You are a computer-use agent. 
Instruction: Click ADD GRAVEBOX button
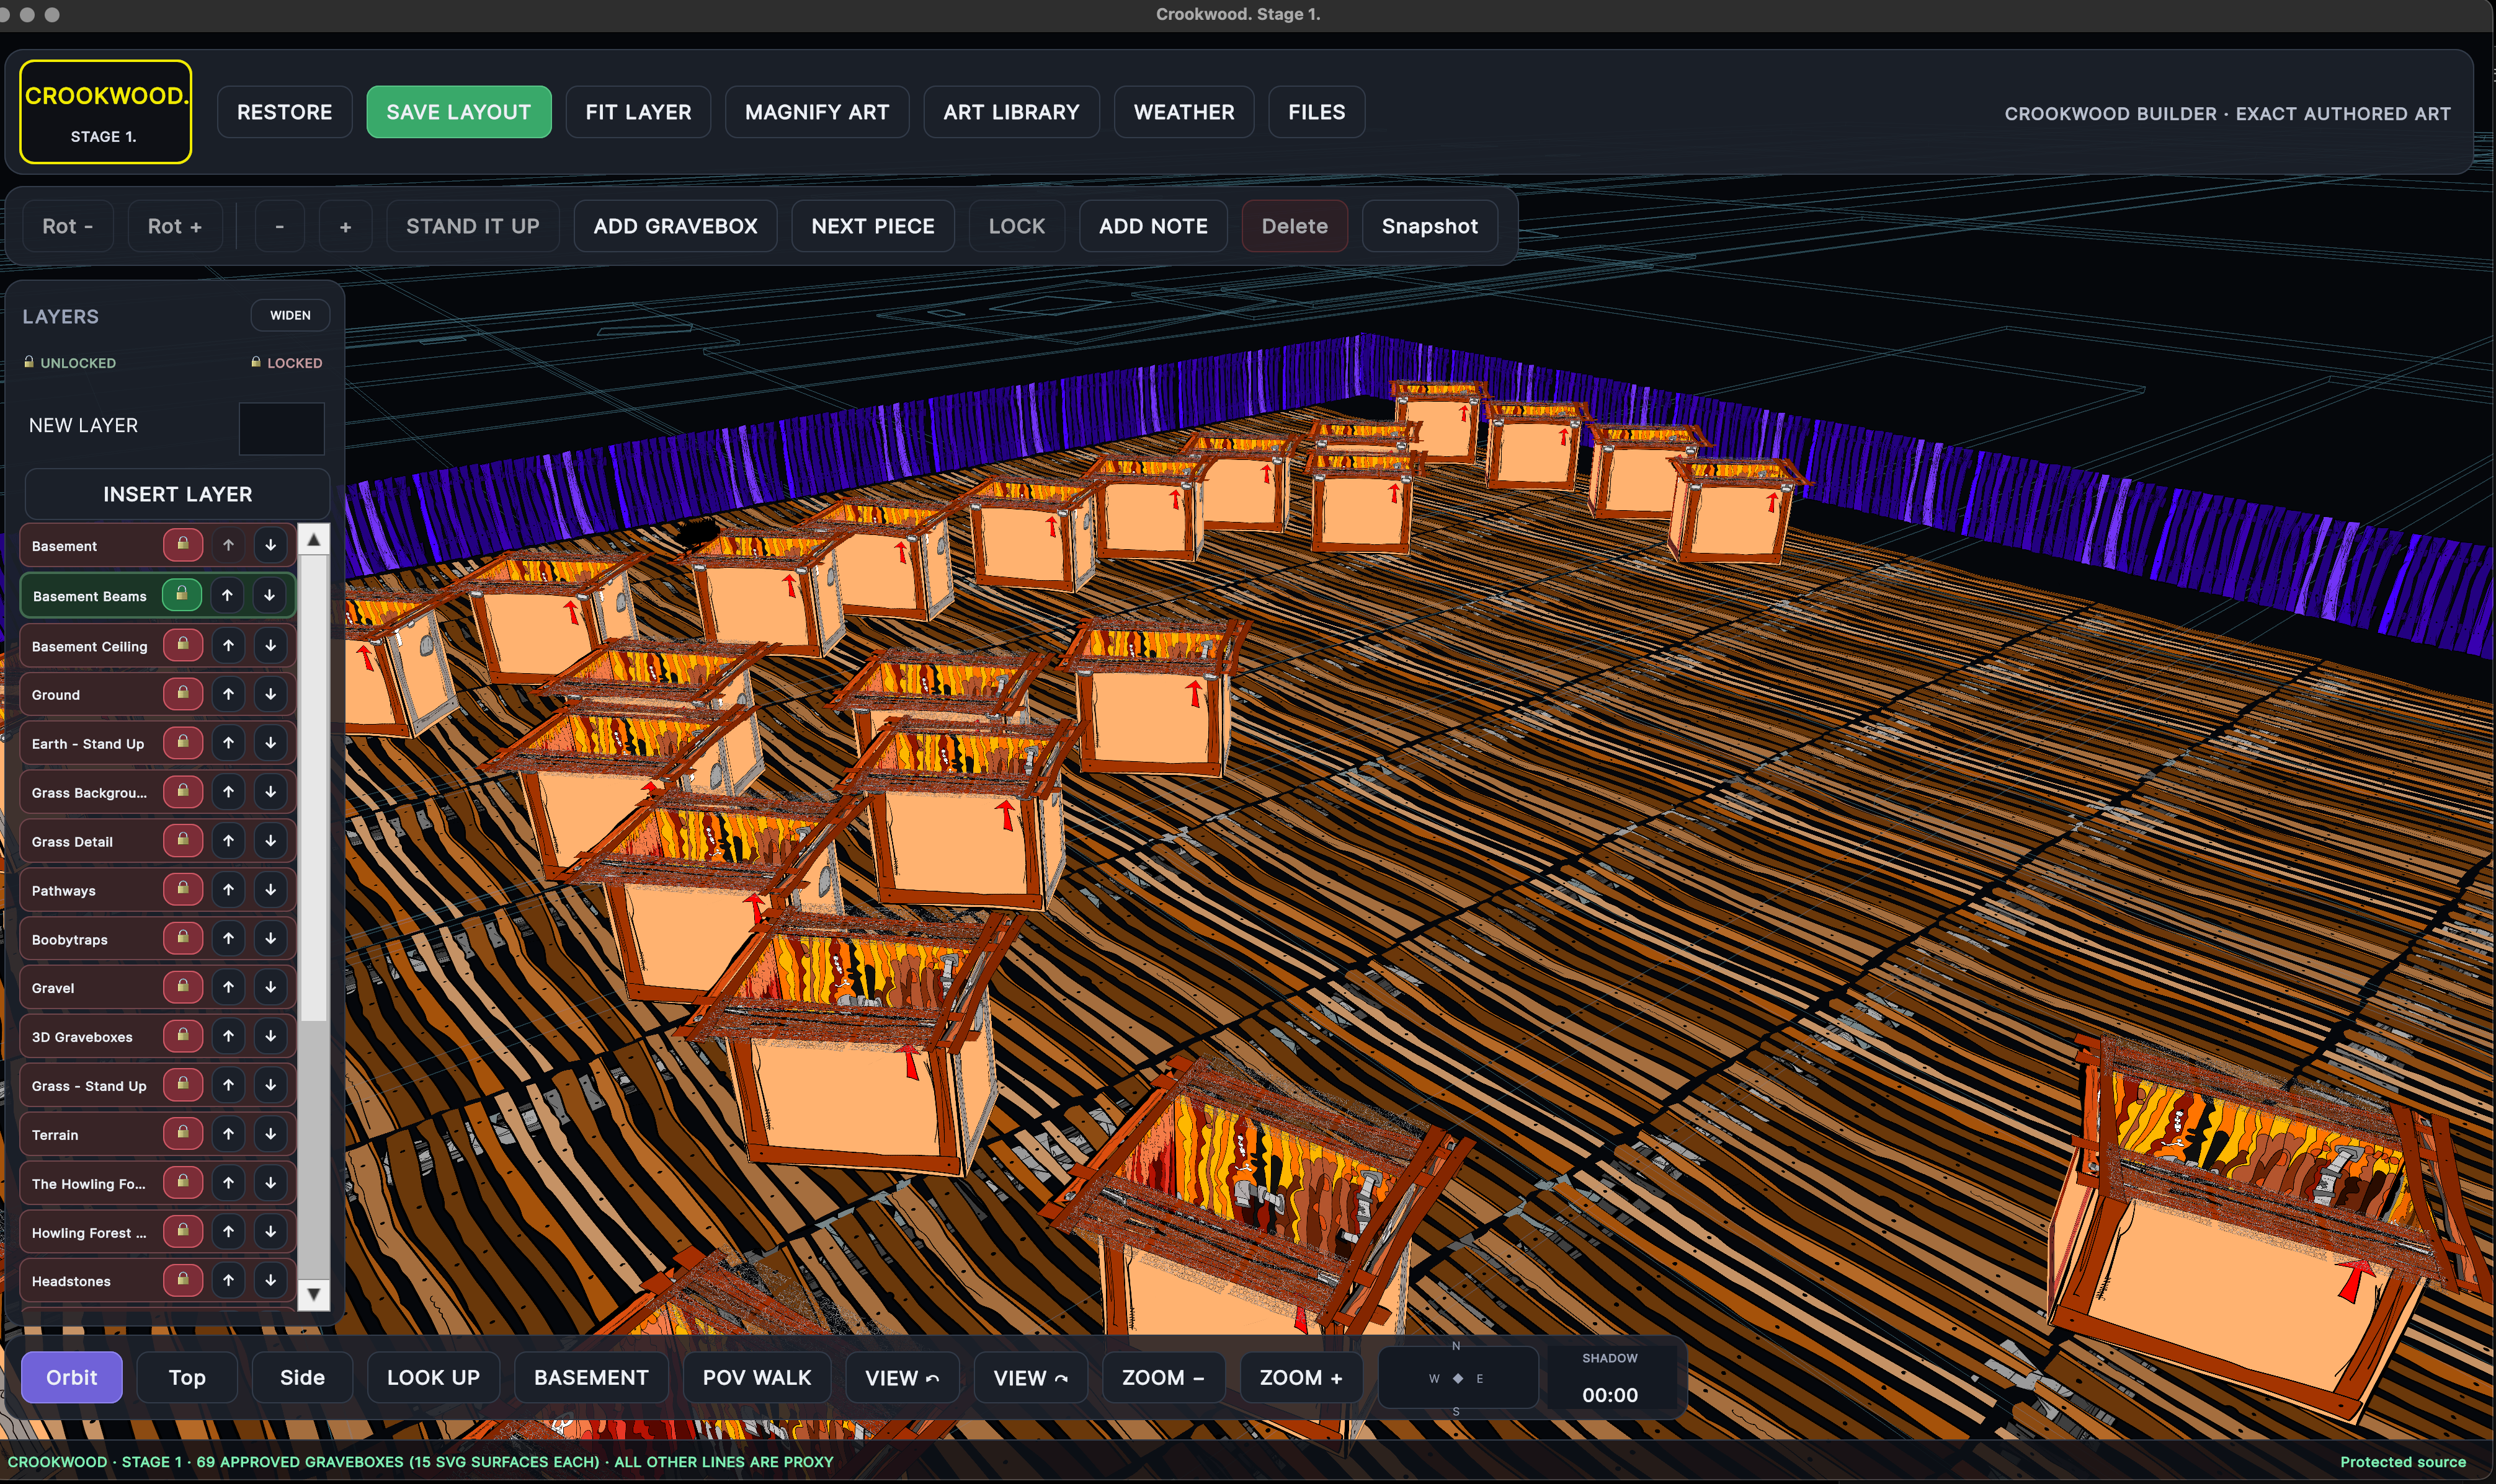[x=675, y=226]
